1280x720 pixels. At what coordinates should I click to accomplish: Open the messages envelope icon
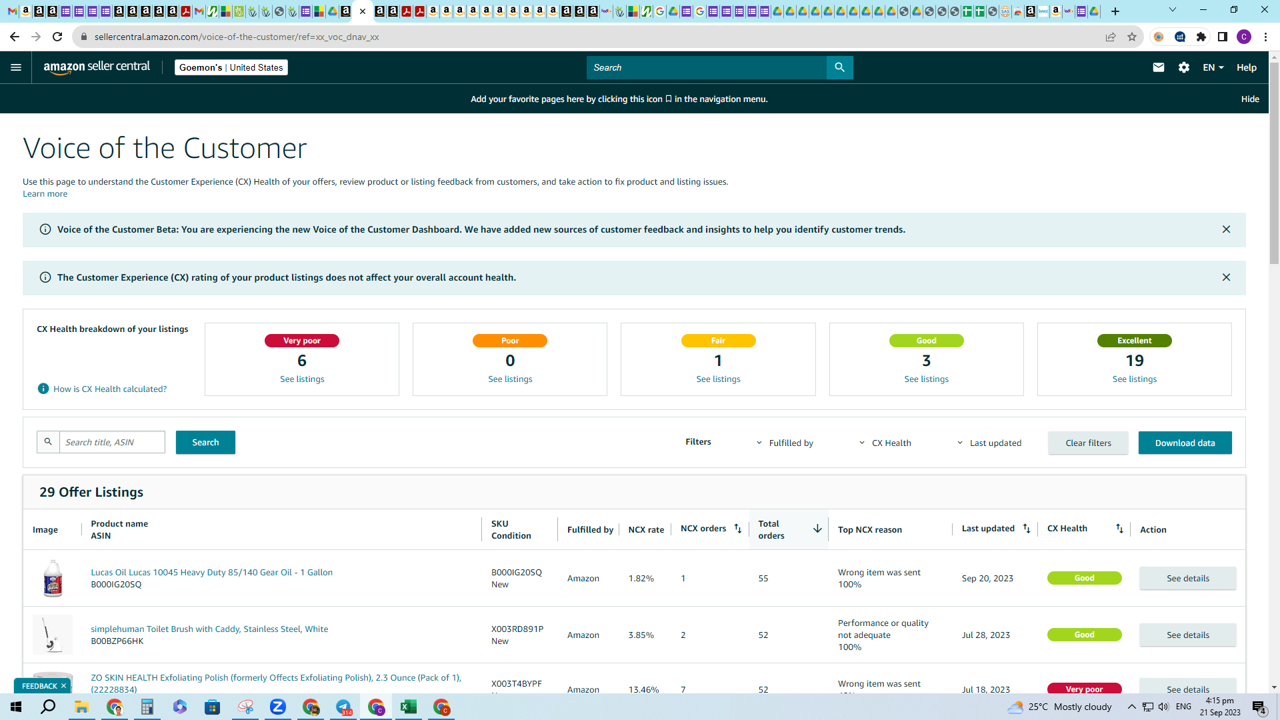pos(1159,67)
